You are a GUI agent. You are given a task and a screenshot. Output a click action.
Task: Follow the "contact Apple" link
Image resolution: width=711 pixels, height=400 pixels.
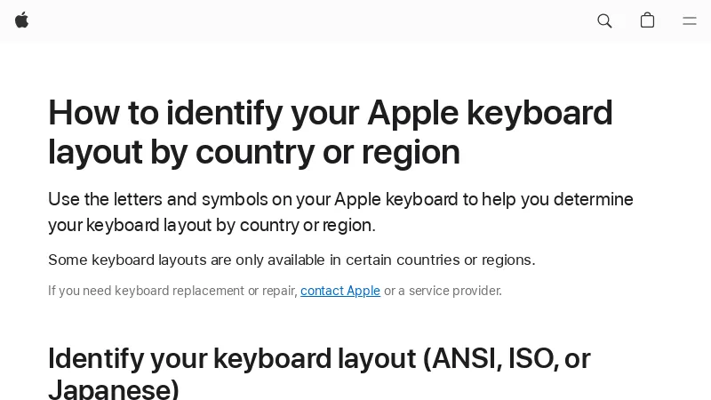[340, 291]
